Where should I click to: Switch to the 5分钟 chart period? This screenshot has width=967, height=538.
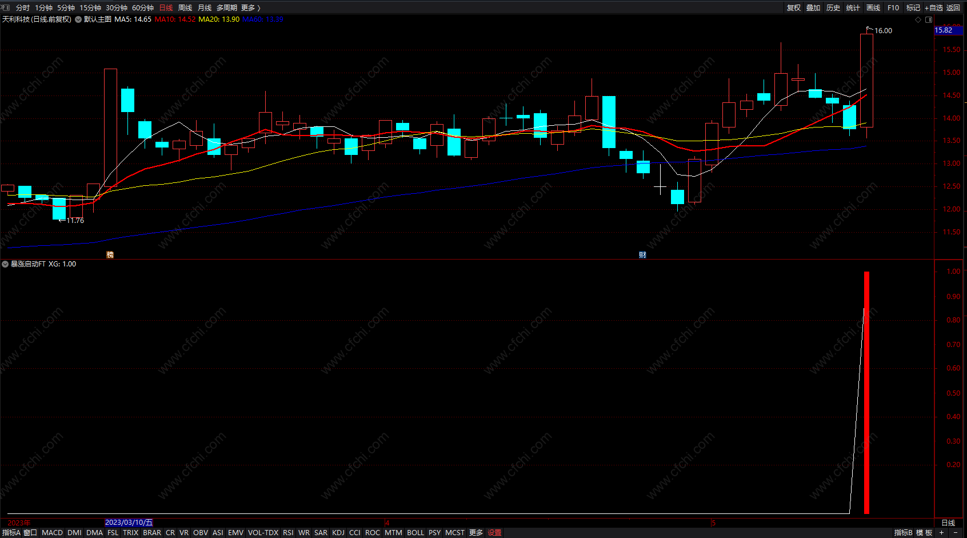[x=66, y=8]
